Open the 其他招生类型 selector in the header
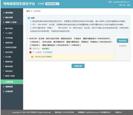 click(x=52, y=4)
